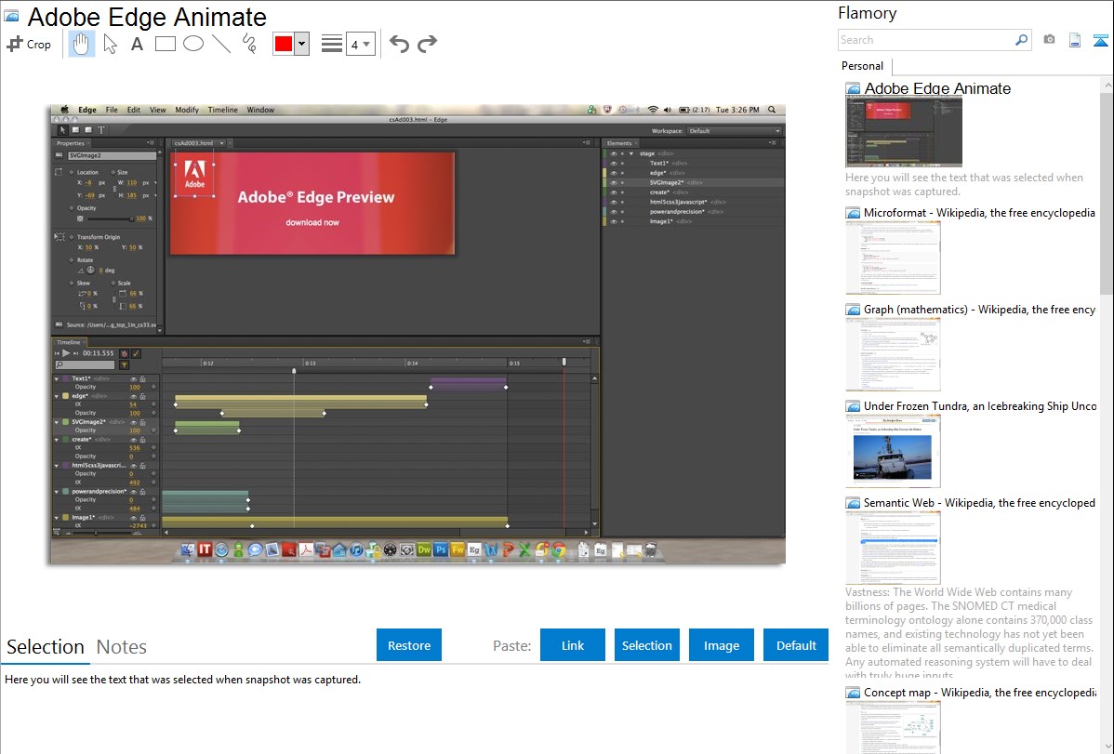Open the Microformat Wikipedia snapshot link

979,213
